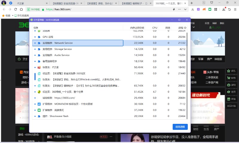Click the blue checkmark icon beside avatar
239x143 pixels.
tap(11, 3)
